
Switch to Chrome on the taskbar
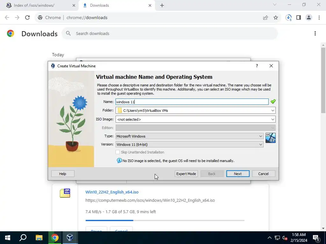coord(55,238)
